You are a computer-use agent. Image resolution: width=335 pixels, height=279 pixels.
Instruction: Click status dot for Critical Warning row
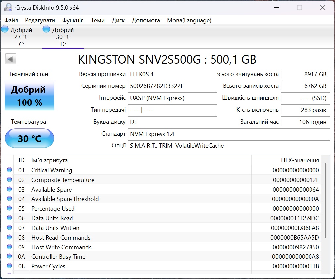point(9,170)
